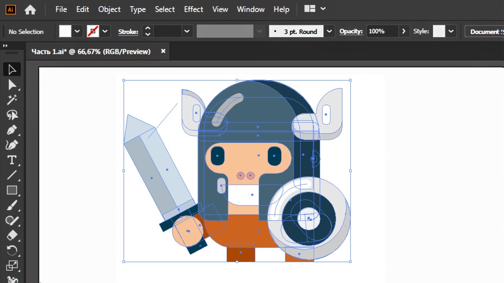Open the Fill color dropdown arrow

pos(77,31)
